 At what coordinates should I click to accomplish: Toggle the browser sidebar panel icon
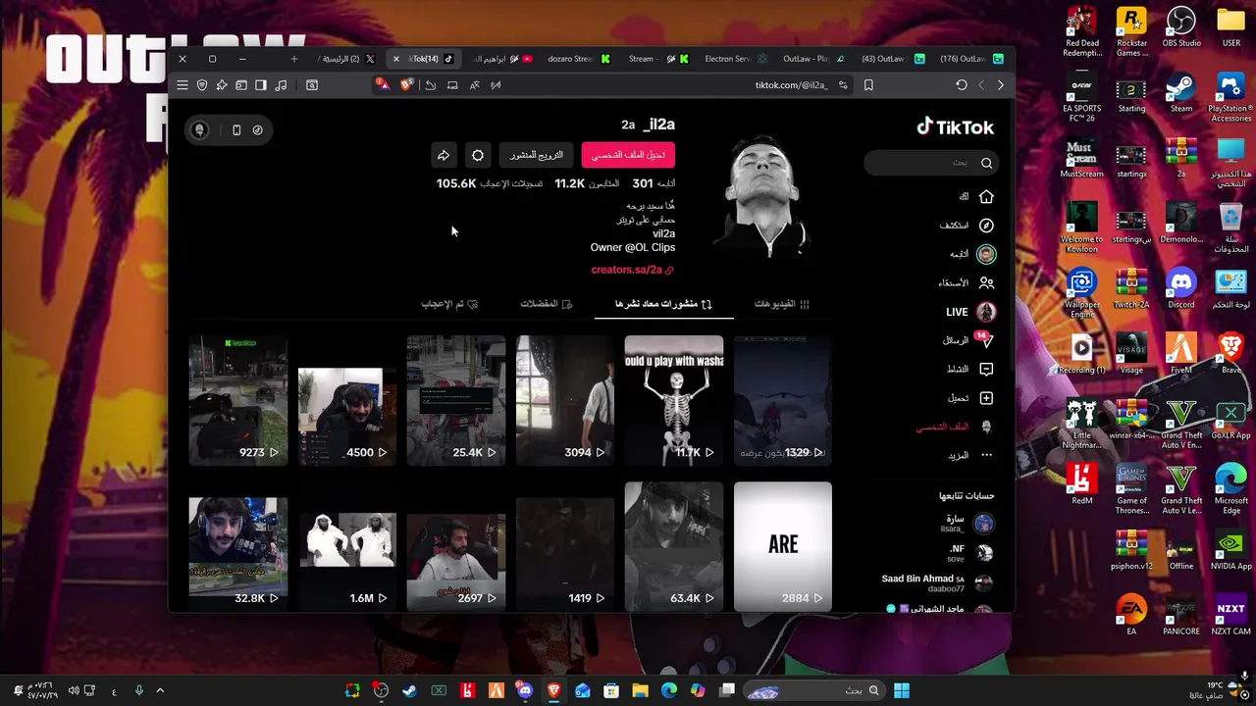(x=261, y=85)
